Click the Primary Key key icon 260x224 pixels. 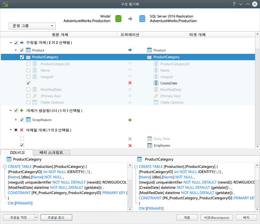(x=34, y=96)
